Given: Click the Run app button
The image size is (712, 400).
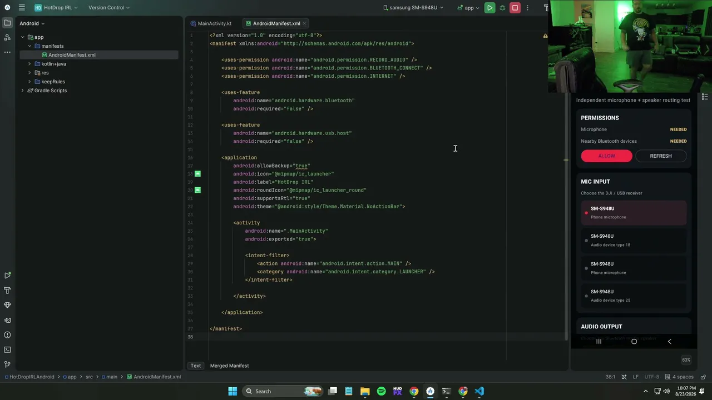Looking at the screenshot, I should click(x=489, y=8).
